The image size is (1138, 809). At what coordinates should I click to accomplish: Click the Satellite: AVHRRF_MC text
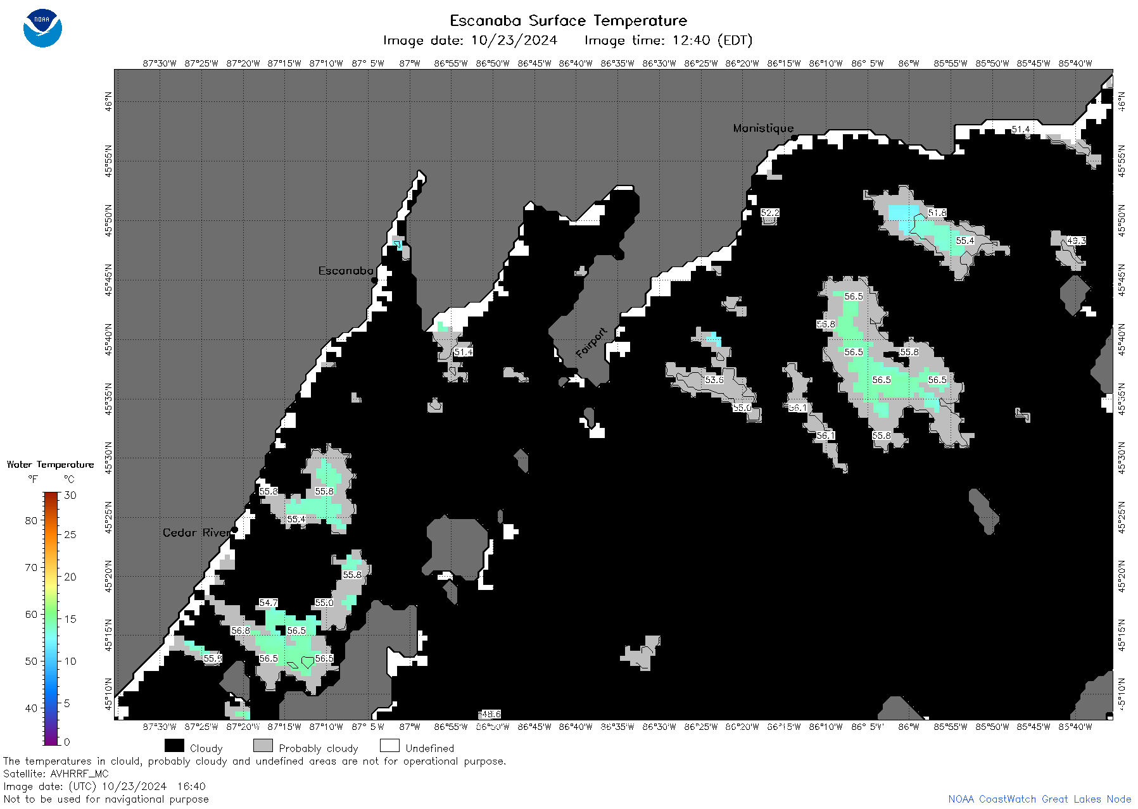click(56, 774)
